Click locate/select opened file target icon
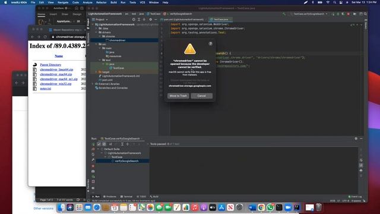The height and width of the screenshot is (214, 380). pyautogui.click(x=134, y=20)
